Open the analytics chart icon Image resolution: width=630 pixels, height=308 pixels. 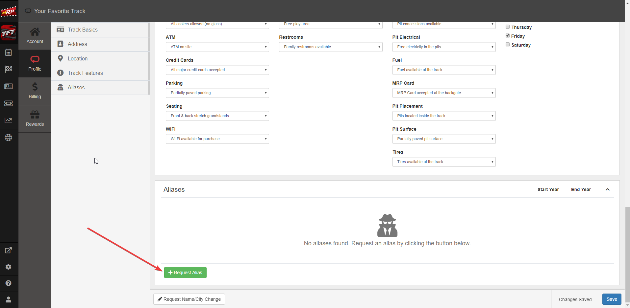(x=9, y=121)
